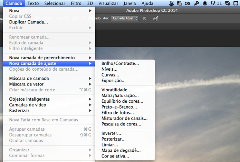Click the ignore adjustment layers icon

point(144,19)
